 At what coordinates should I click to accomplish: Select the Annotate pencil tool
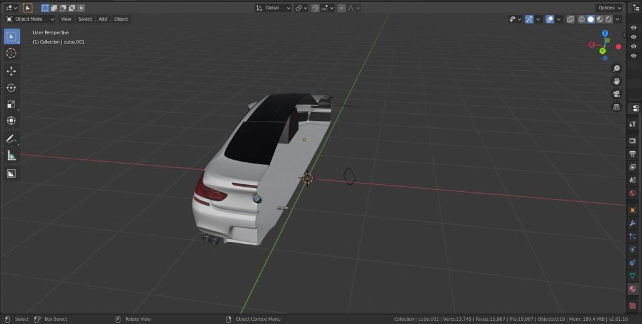[x=11, y=138]
